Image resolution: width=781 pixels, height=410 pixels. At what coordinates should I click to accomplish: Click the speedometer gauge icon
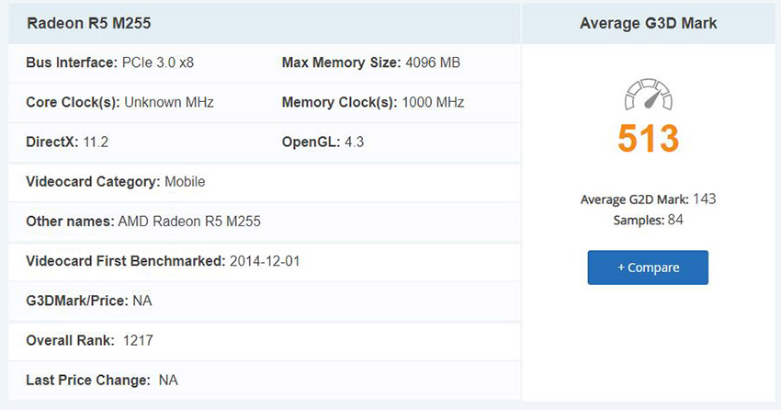648,94
